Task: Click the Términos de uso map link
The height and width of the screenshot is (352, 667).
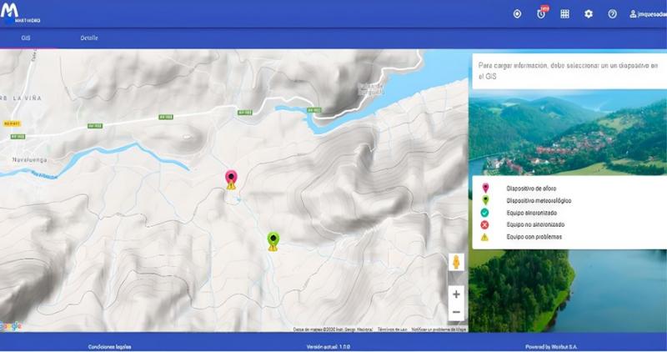Action: pyautogui.click(x=392, y=330)
